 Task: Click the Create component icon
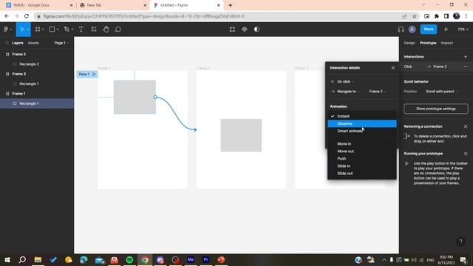click(x=245, y=30)
